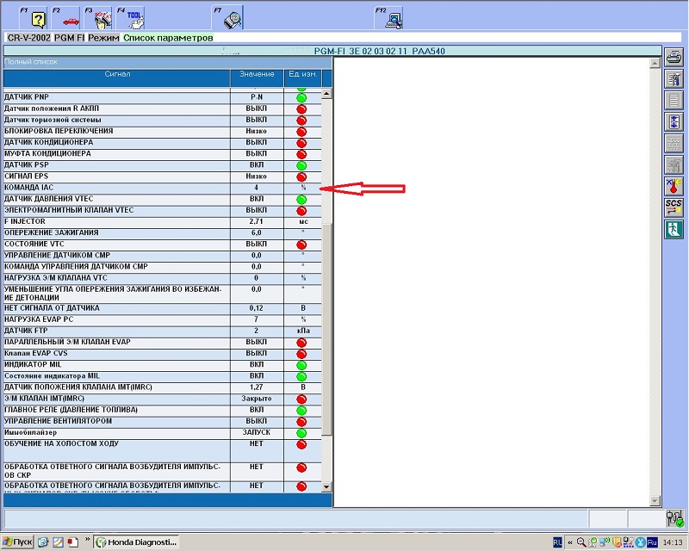Open the F12 computer icon
Screen dimensions: 689x551
tap(389, 18)
